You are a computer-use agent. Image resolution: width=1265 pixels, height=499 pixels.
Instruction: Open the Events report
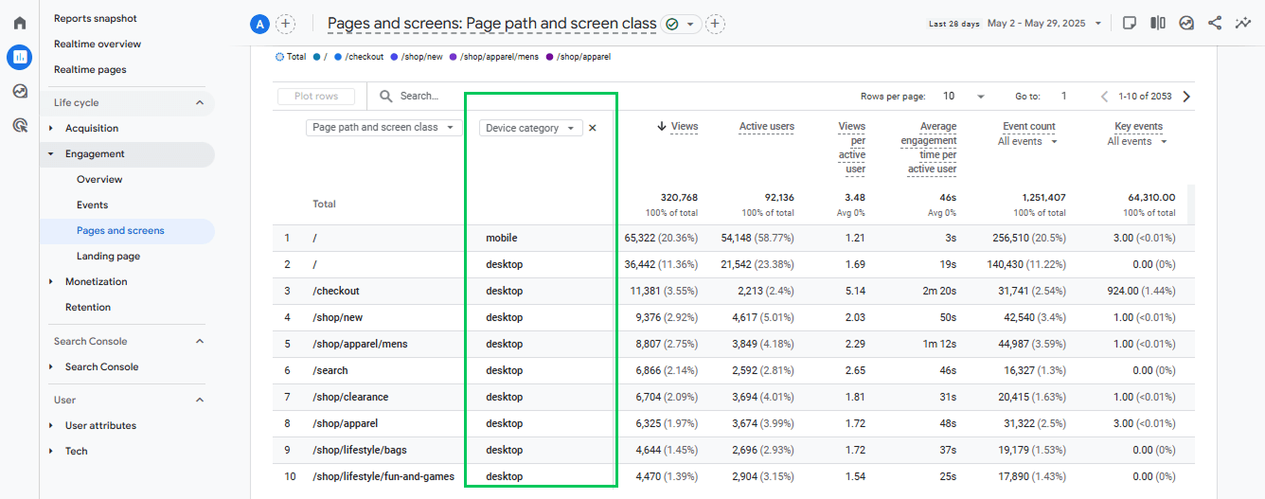pyautogui.click(x=93, y=205)
